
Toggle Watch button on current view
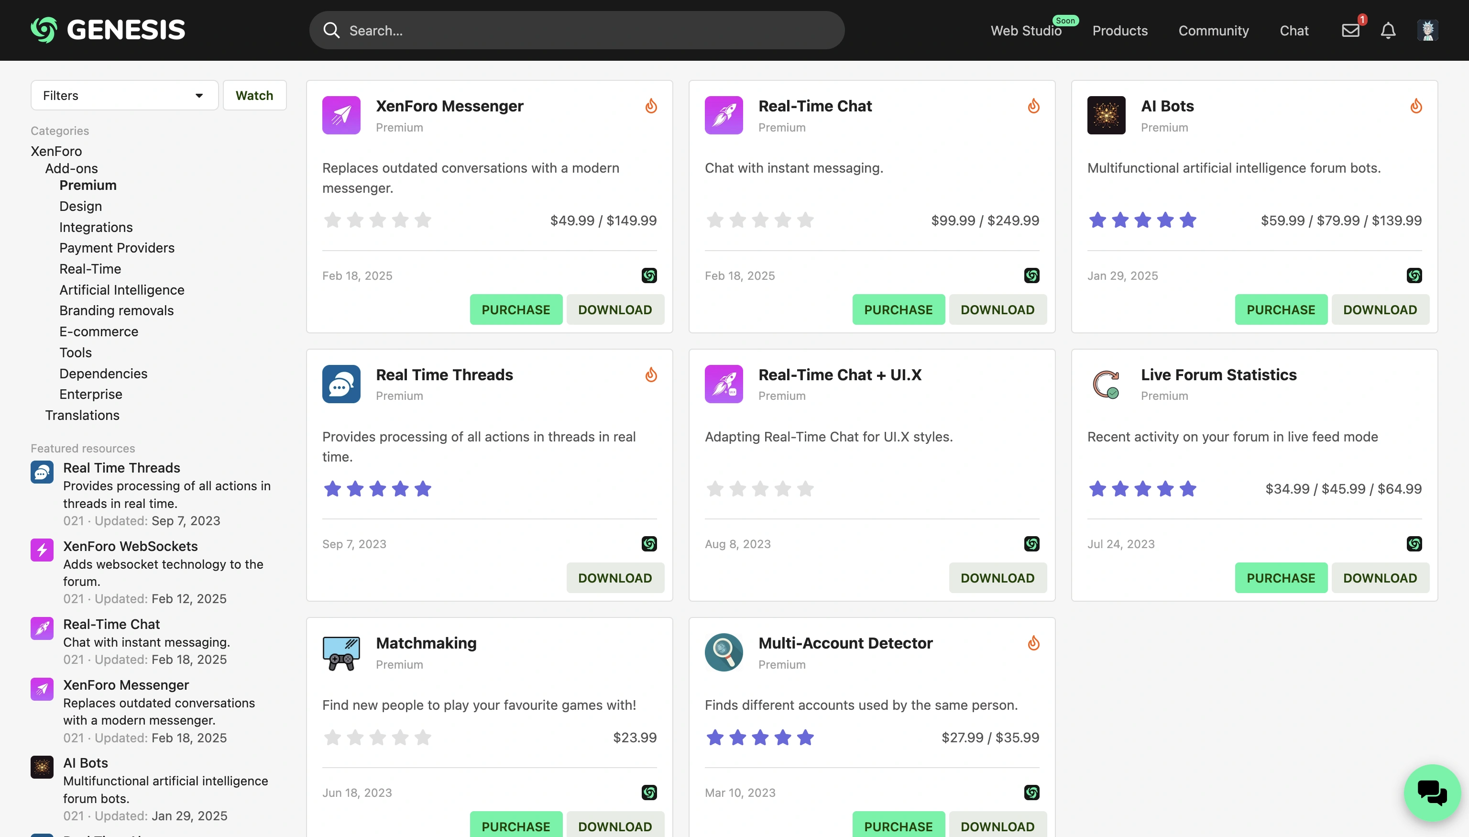(254, 95)
